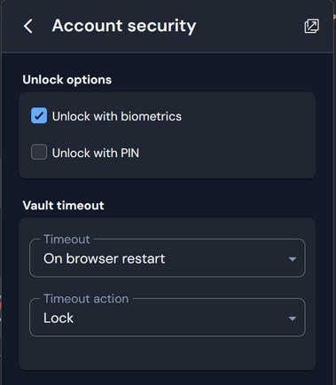Click the 'Vault timeout' section heading
The width and height of the screenshot is (336, 385).
click(x=63, y=205)
